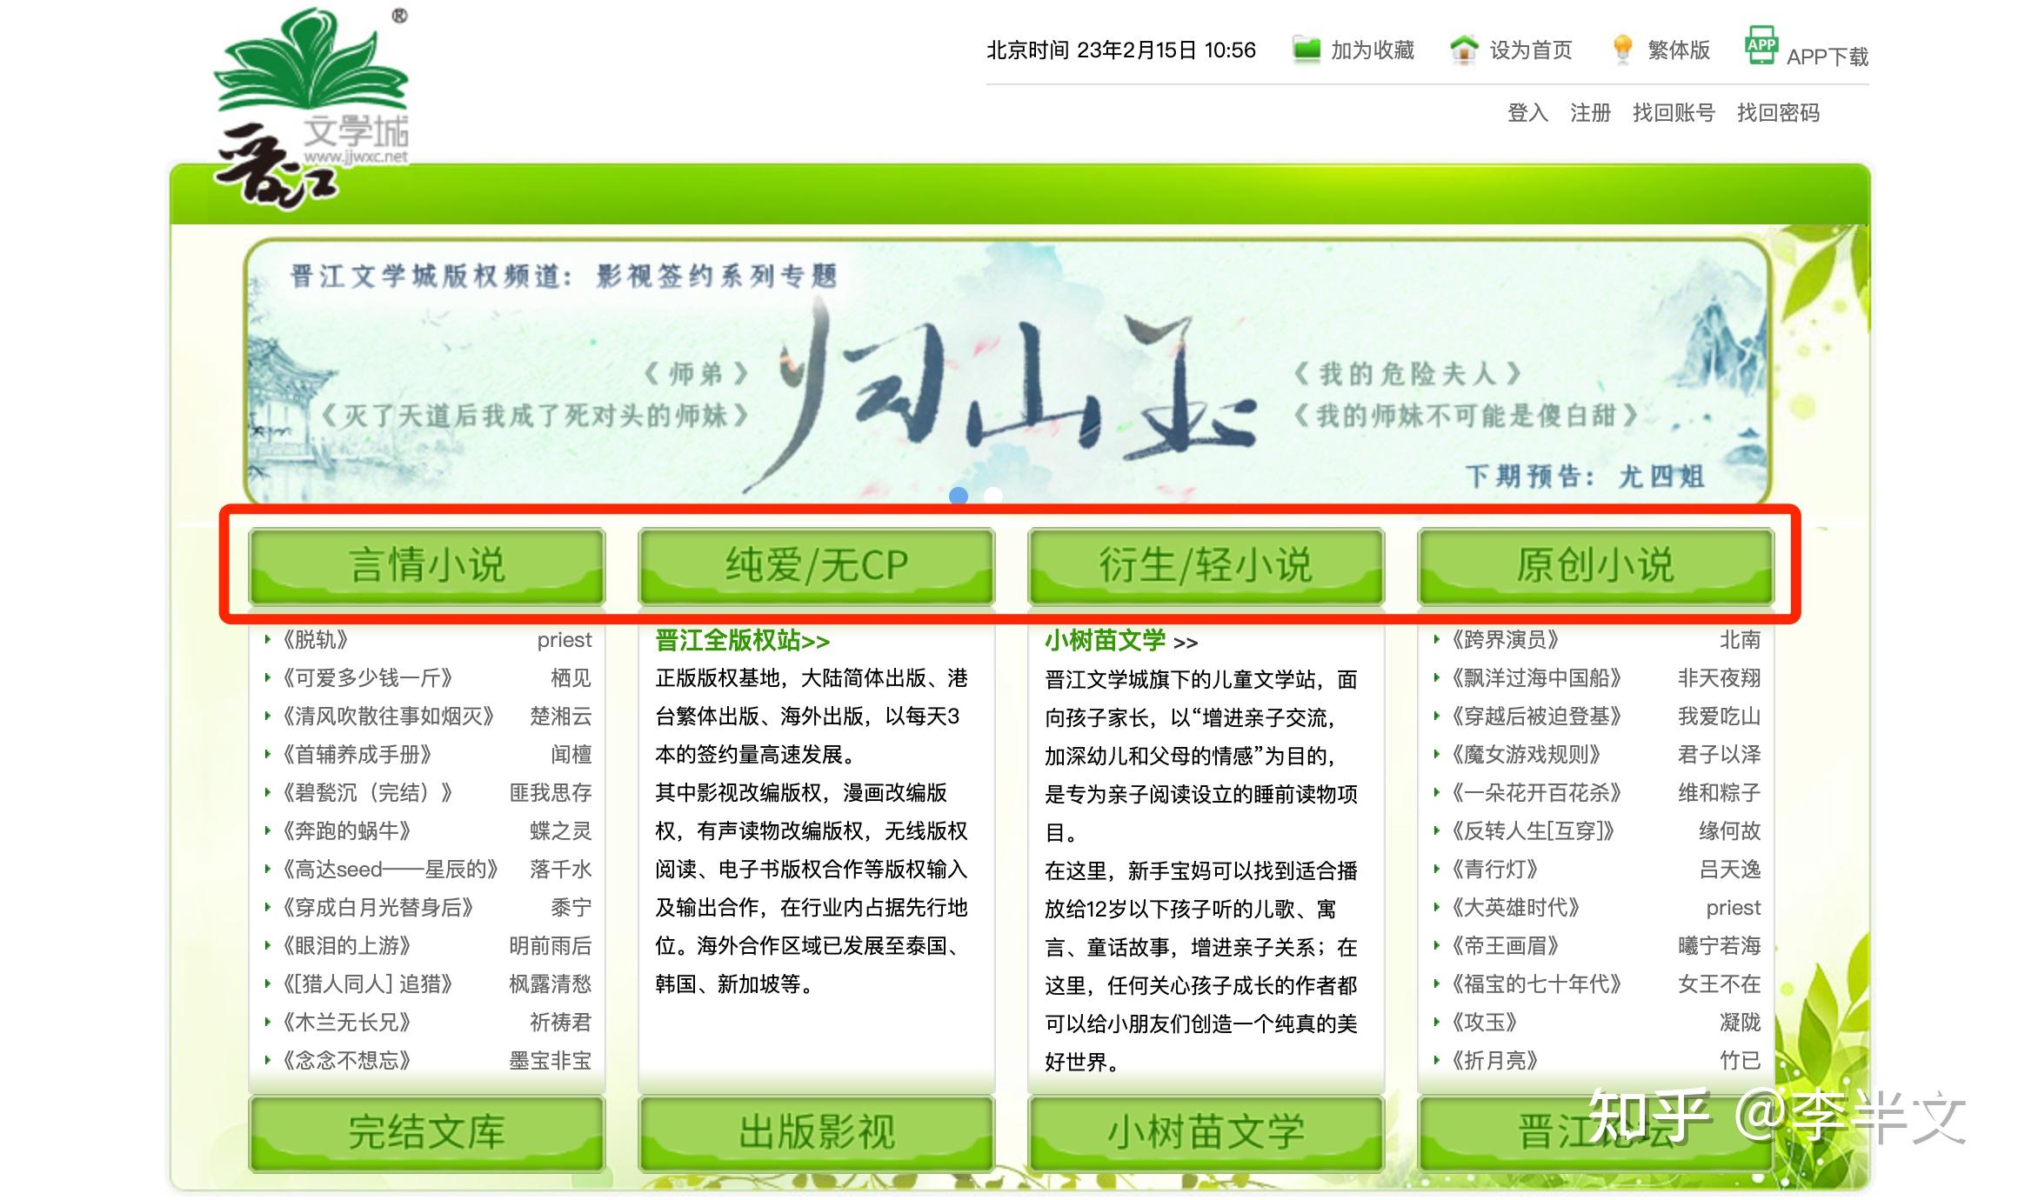Expand the 晋江全版权站>> link
The height and width of the screenshot is (1200, 2018).
742,641
